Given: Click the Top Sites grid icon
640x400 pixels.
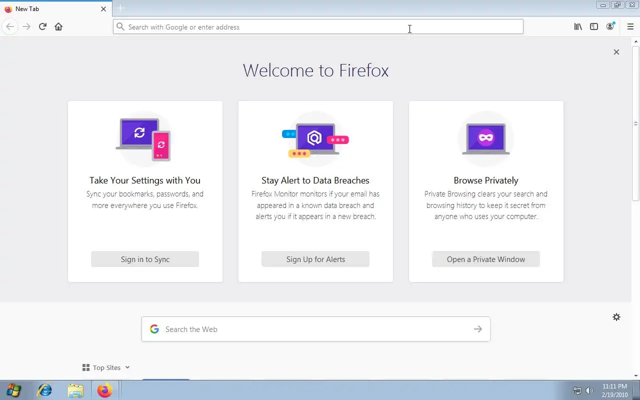Looking at the screenshot, I should click(86, 367).
